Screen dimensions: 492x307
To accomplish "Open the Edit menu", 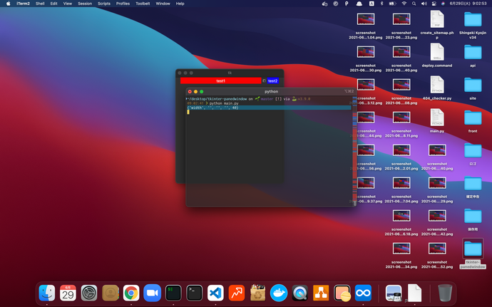I will coord(54,4).
